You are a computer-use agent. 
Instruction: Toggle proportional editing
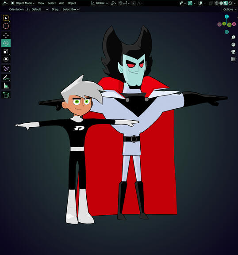pyautogui.click(x=134, y=3)
